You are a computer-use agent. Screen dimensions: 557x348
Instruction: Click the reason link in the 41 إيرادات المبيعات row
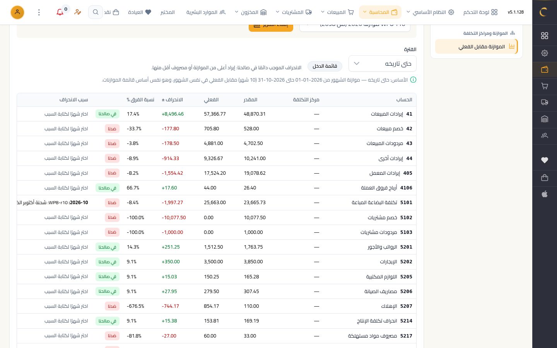click(x=66, y=114)
